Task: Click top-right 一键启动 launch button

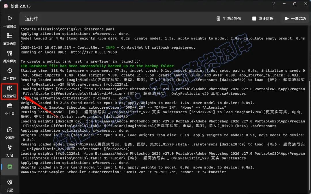Action: coord(295,19)
